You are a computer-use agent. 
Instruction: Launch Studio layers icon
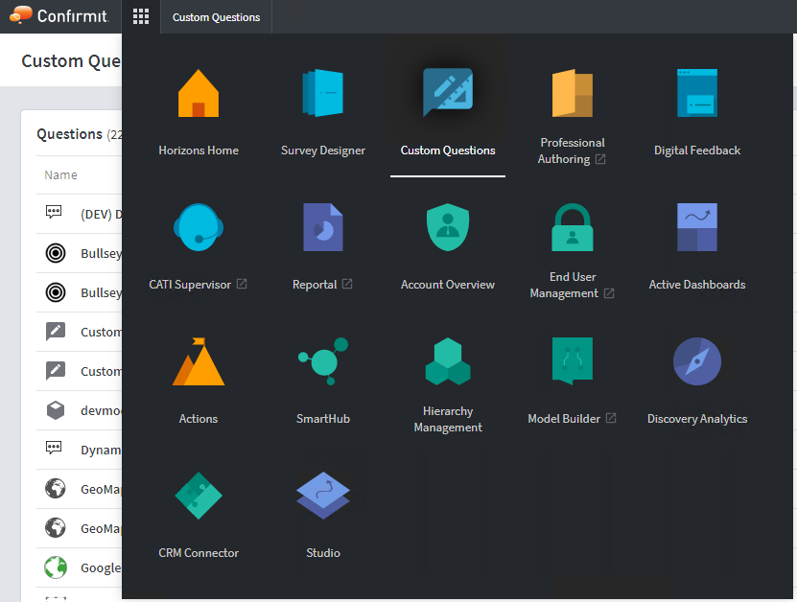click(323, 496)
